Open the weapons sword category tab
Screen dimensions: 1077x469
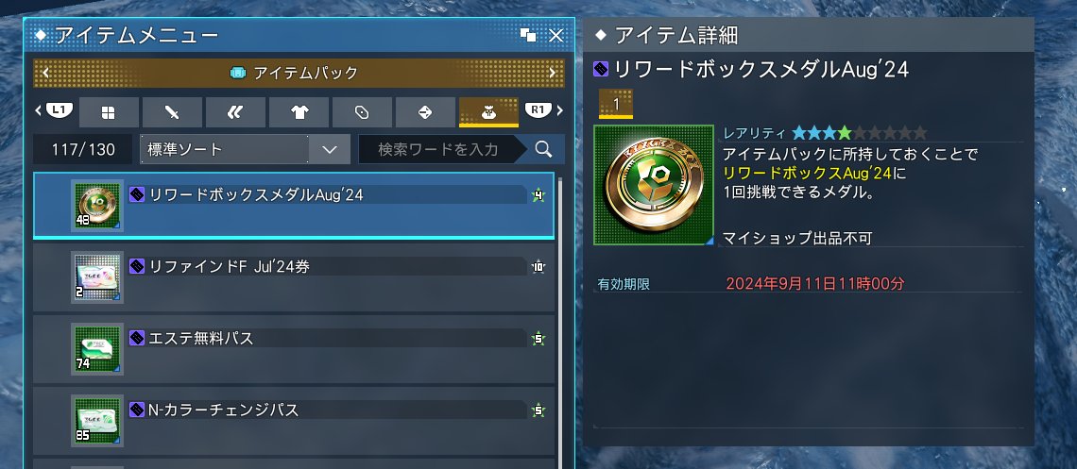pyautogui.click(x=172, y=112)
